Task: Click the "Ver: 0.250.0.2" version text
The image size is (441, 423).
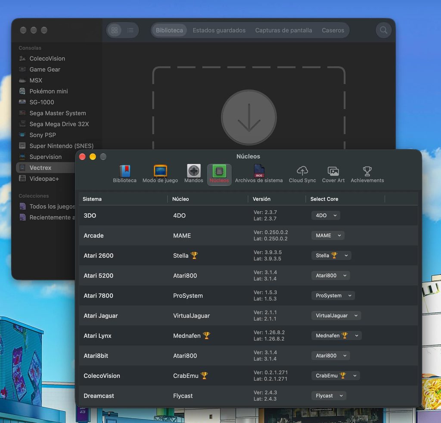Action: 270,232
